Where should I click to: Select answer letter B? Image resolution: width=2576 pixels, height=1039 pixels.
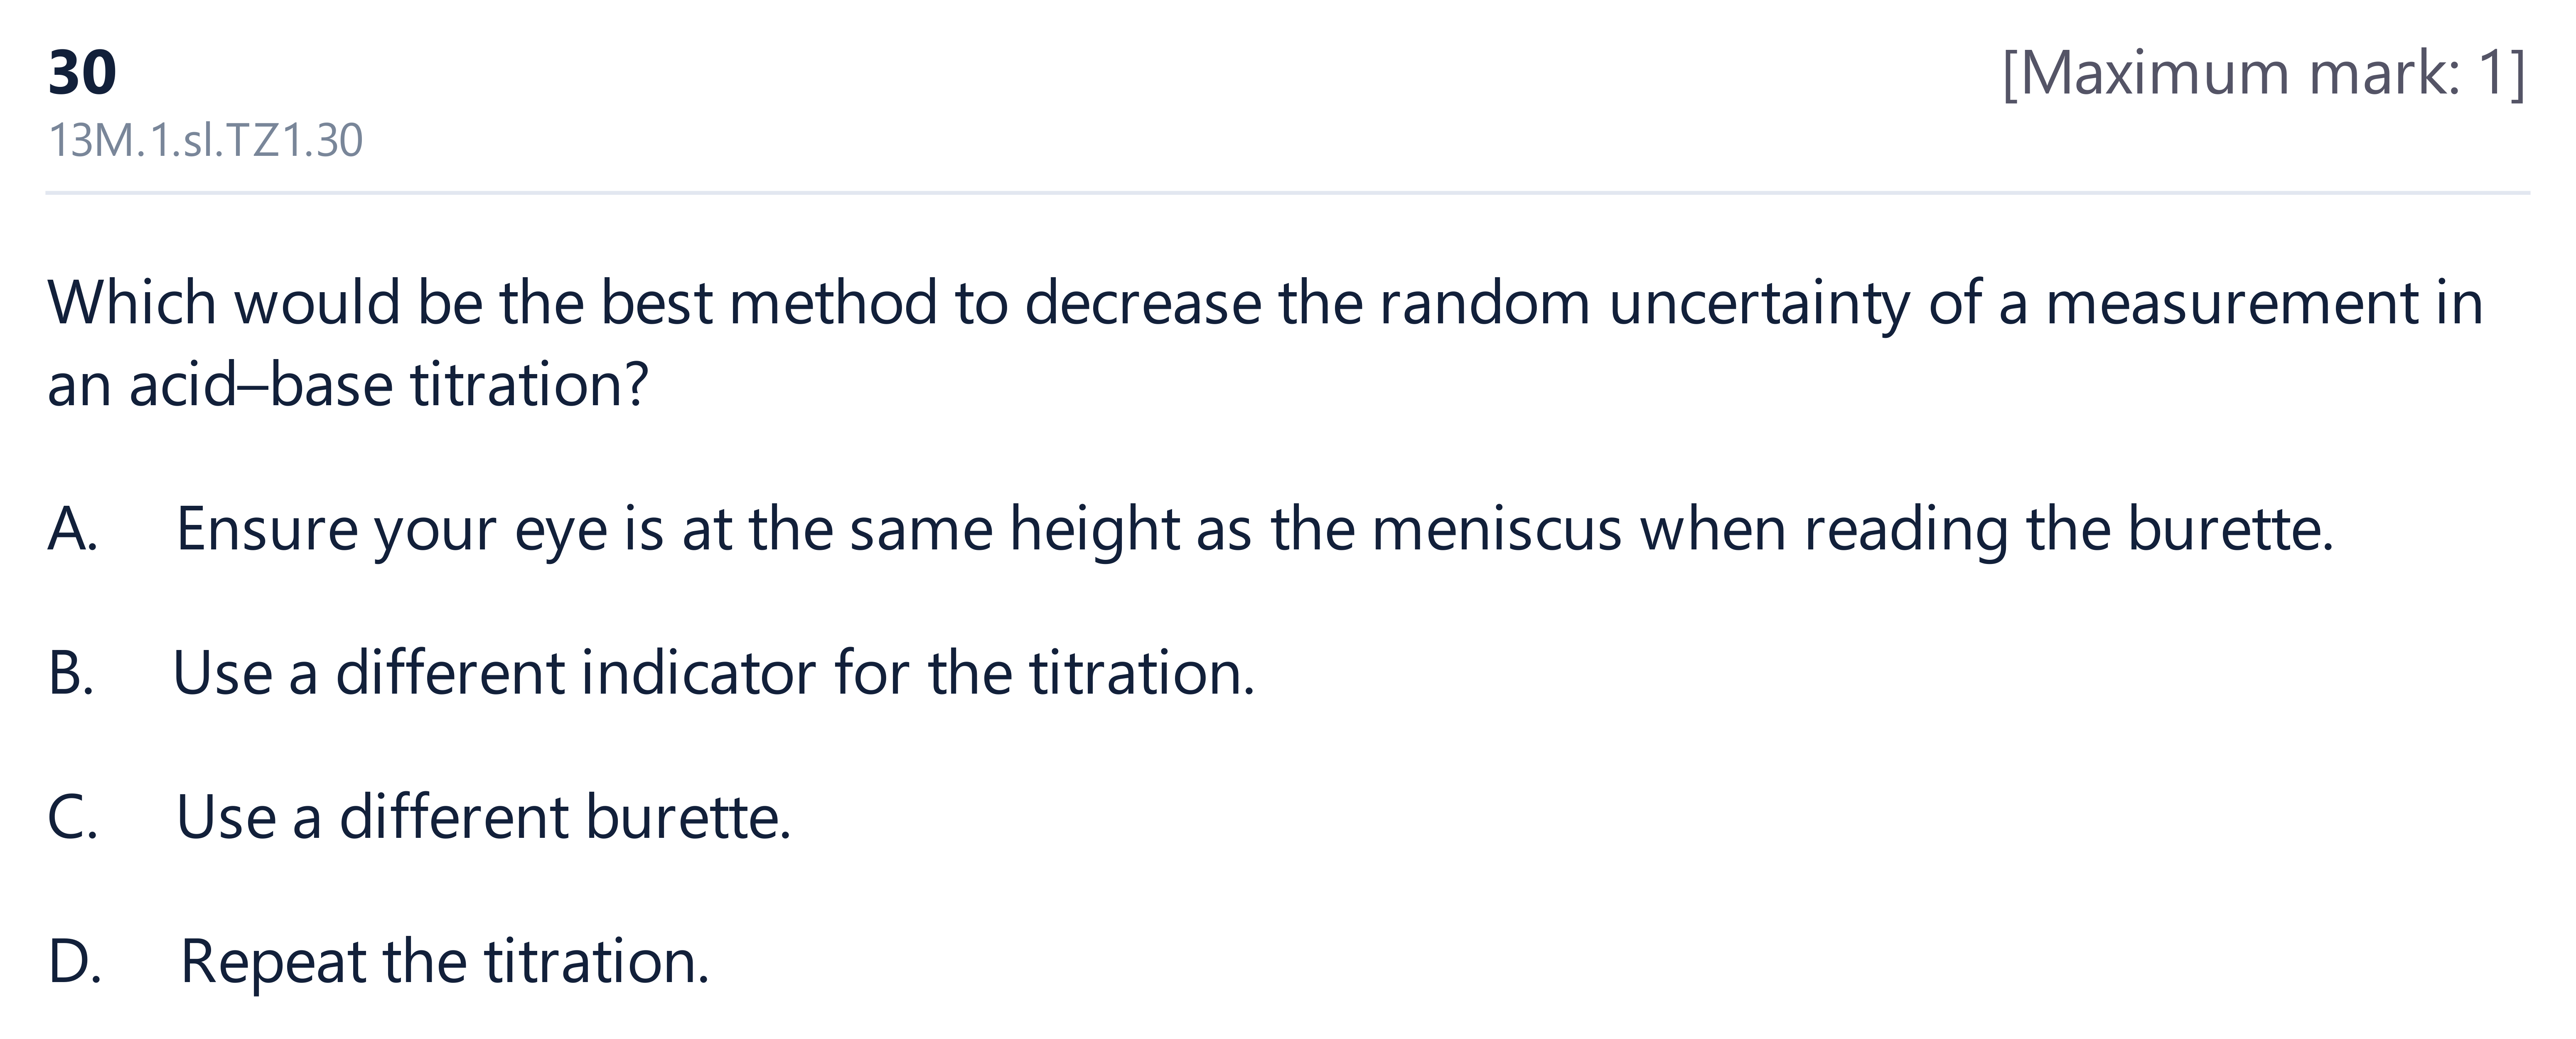click(71, 672)
